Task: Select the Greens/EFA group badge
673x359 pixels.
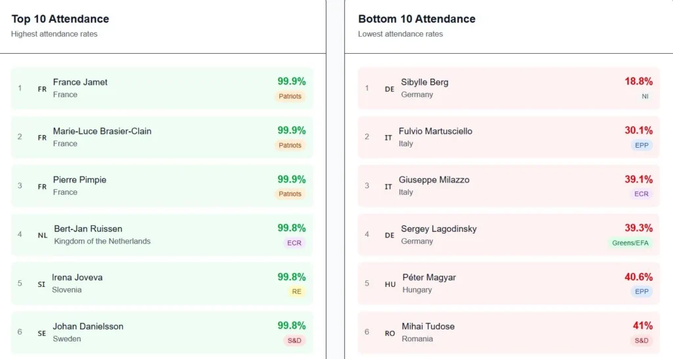Action: 630,243
